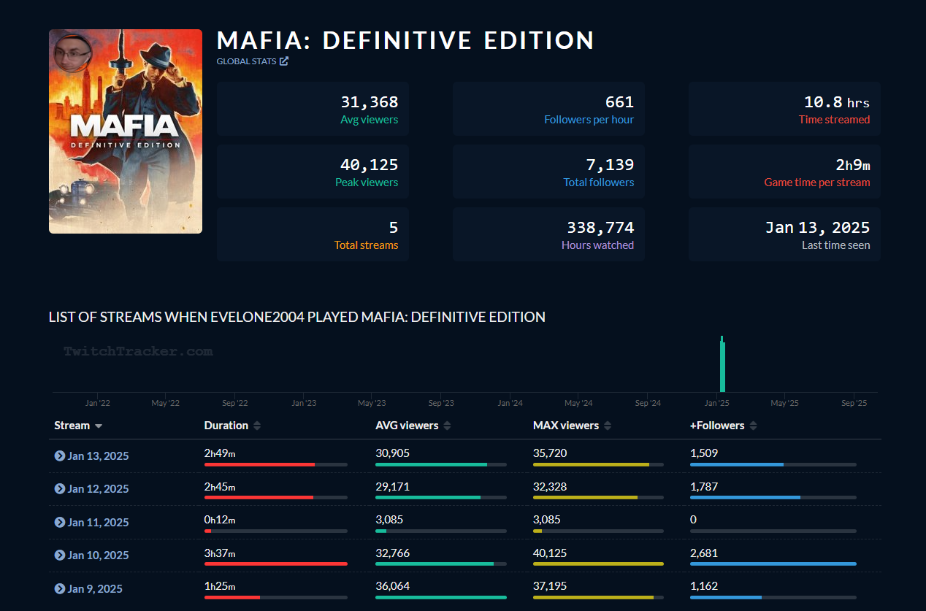The image size is (926, 611).
Task: Expand the Jan 9, 2025 stream row chevron
Action: (60, 588)
